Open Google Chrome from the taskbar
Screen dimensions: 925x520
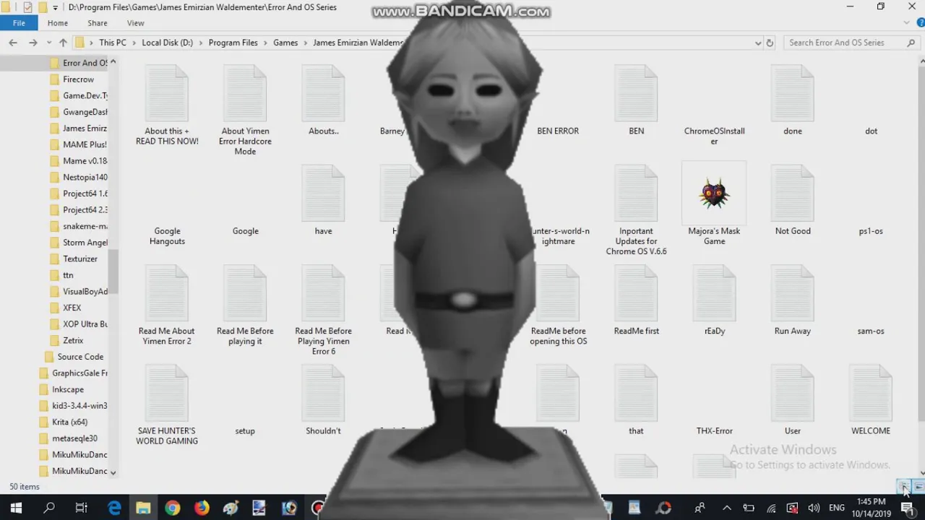[172, 508]
